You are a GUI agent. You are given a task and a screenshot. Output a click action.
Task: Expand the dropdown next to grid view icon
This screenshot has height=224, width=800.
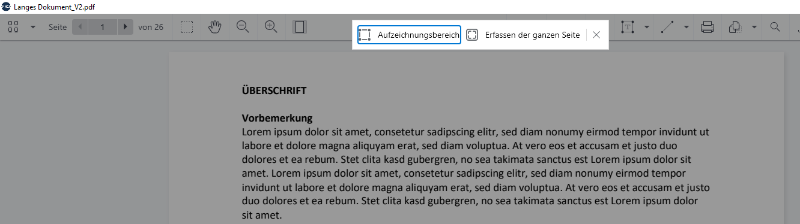point(33,27)
